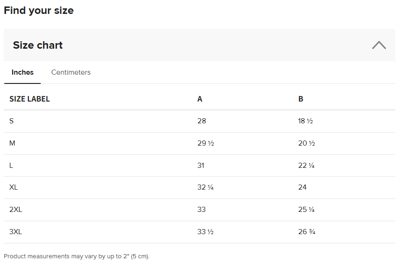Viewport: 399px width, 268px height.
Task: Click the 18 ½ value in column B
Action: 305,121
